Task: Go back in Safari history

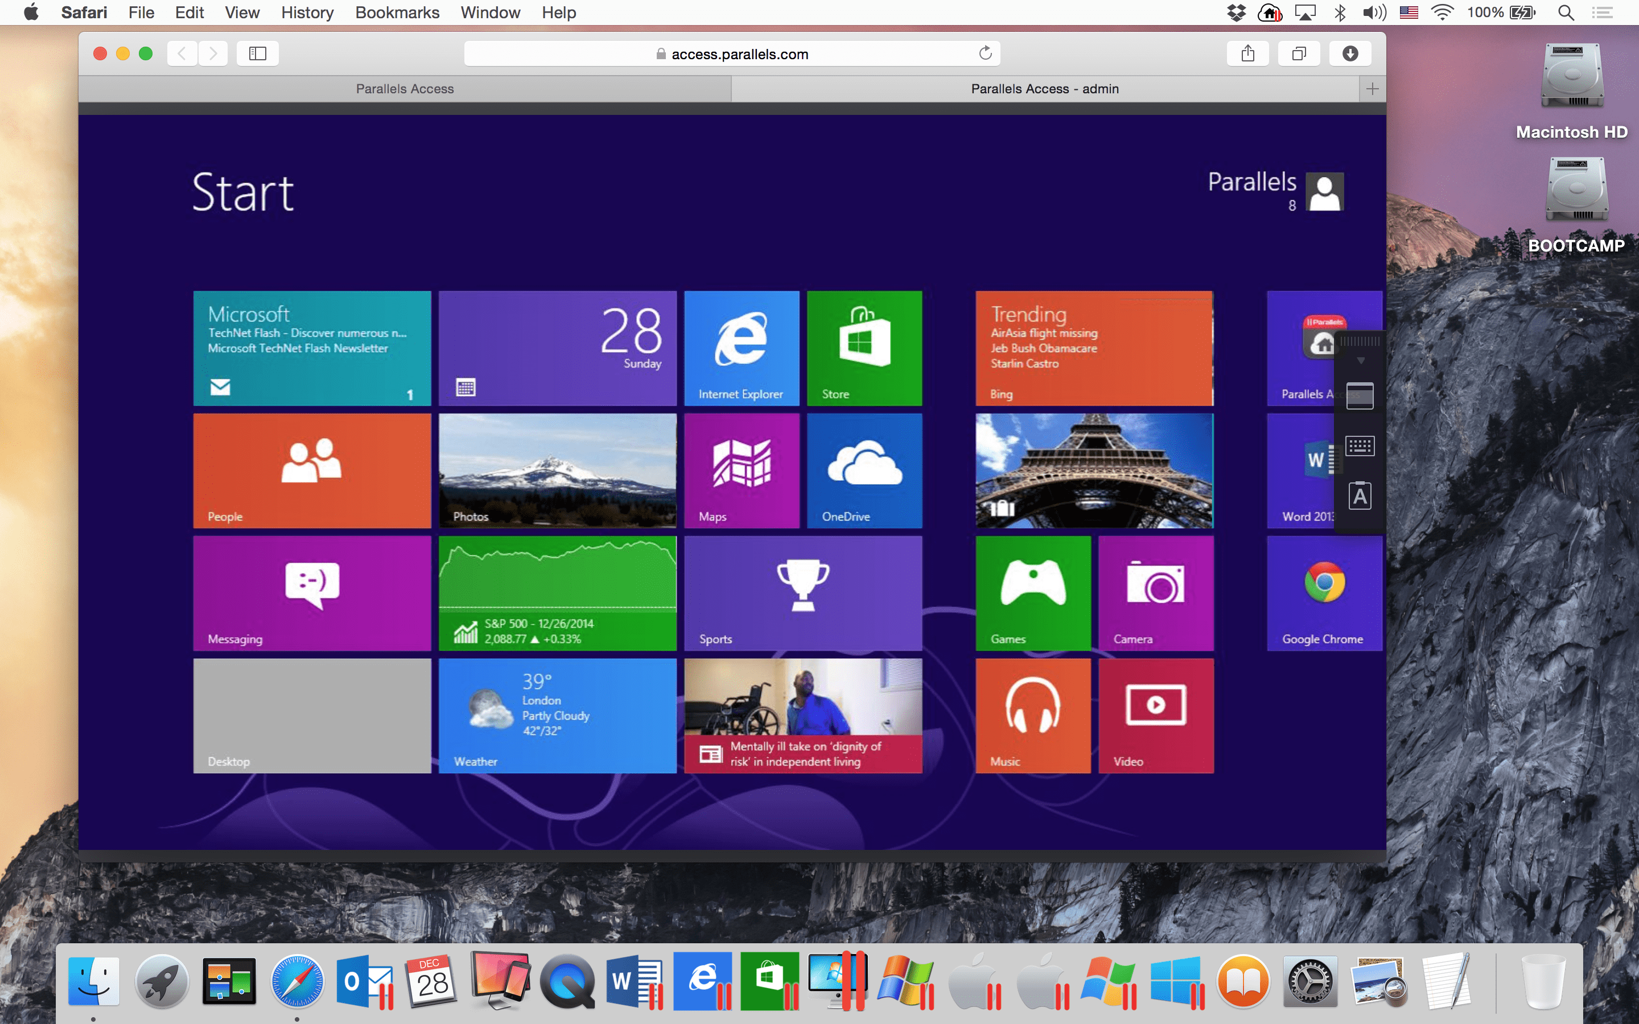Action: [x=182, y=53]
